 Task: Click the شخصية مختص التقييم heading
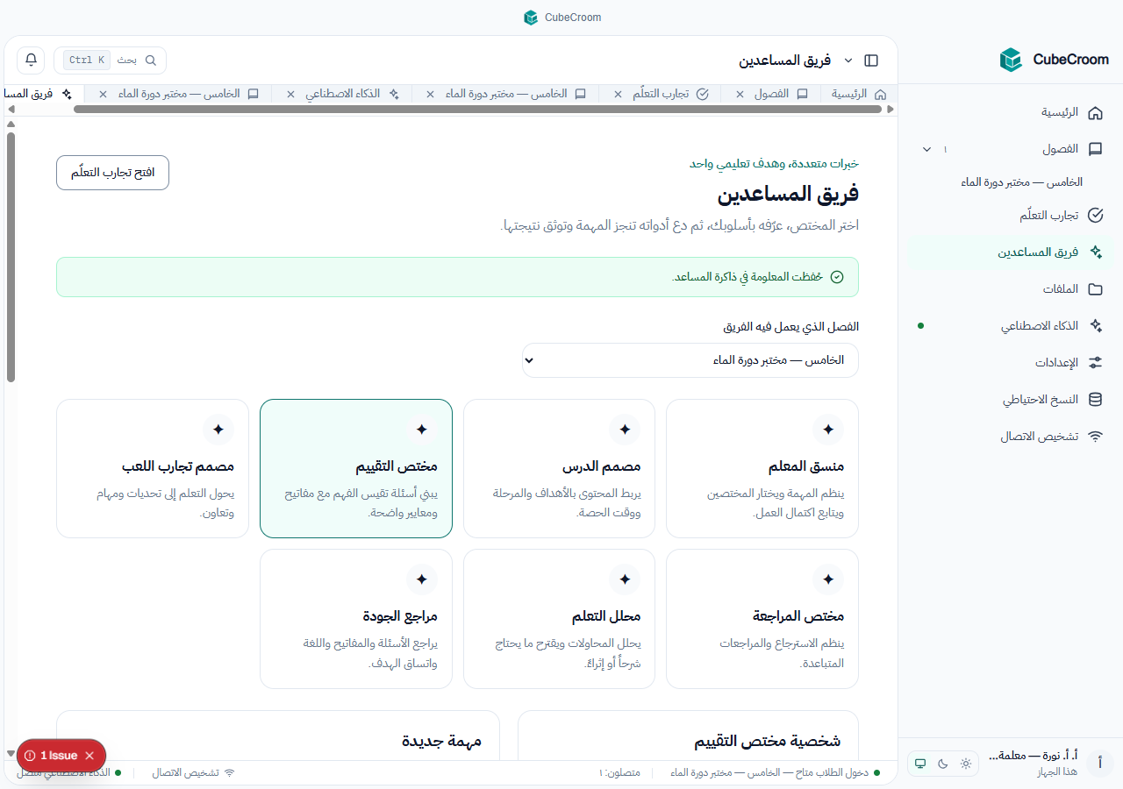point(768,742)
